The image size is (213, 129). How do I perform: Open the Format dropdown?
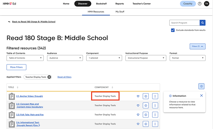click(x=187, y=58)
